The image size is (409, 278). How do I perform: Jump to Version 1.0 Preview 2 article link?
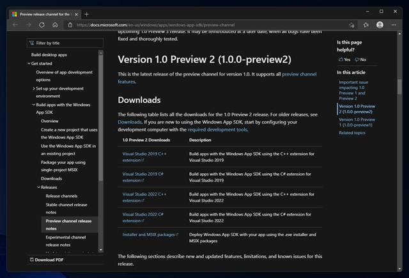click(x=357, y=109)
